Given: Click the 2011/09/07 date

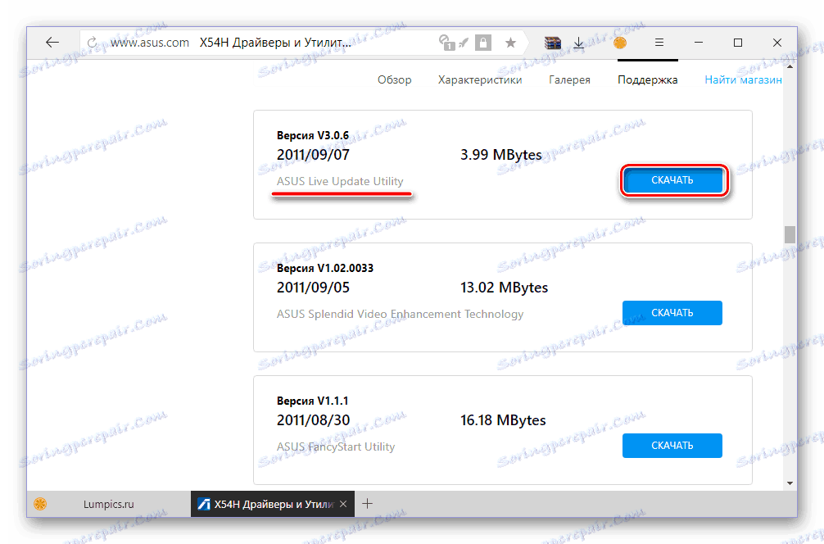Looking at the screenshot, I should pos(313,155).
